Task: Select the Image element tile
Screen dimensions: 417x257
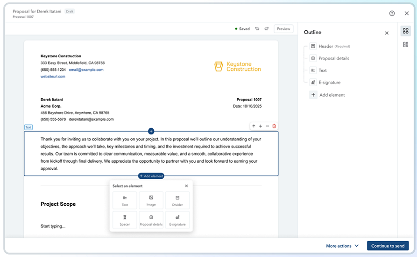Action: 151,200
